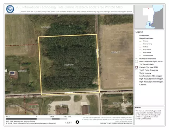Click parcel label '3002-101' at upper left
169x130 pixels.
click(x=46, y=27)
